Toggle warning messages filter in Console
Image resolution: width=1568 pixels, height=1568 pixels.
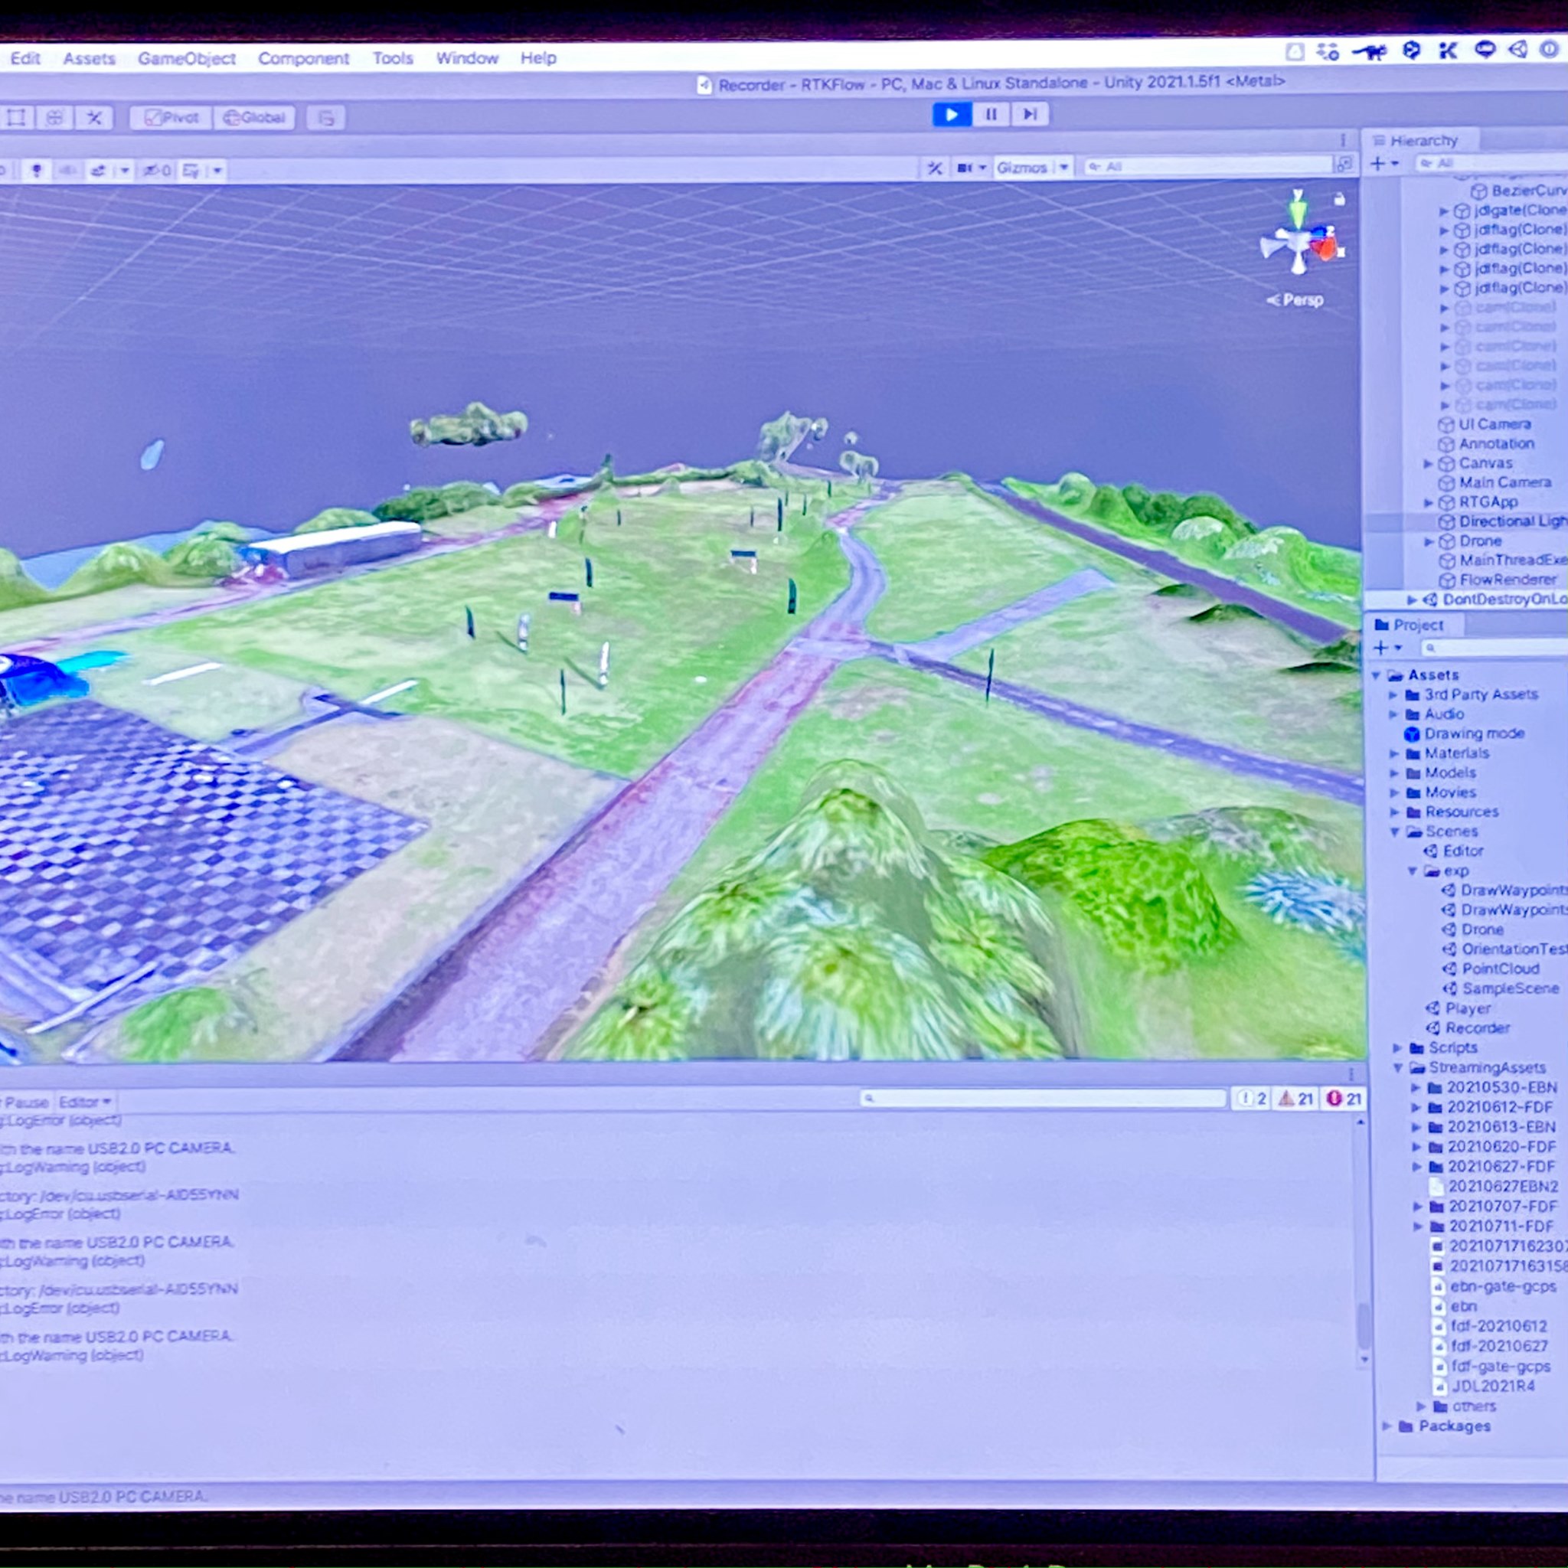pyautogui.click(x=1296, y=1098)
